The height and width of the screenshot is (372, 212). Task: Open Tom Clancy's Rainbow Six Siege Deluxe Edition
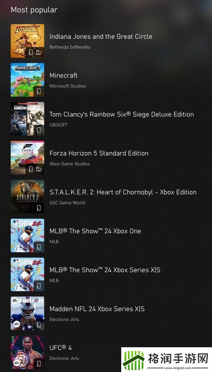click(x=122, y=114)
